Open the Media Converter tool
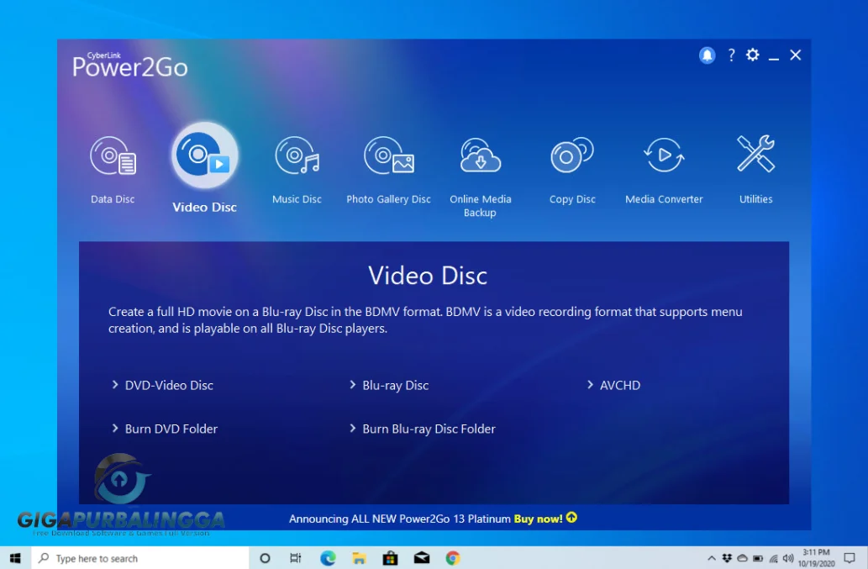This screenshot has width=868, height=569. point(664,157)
